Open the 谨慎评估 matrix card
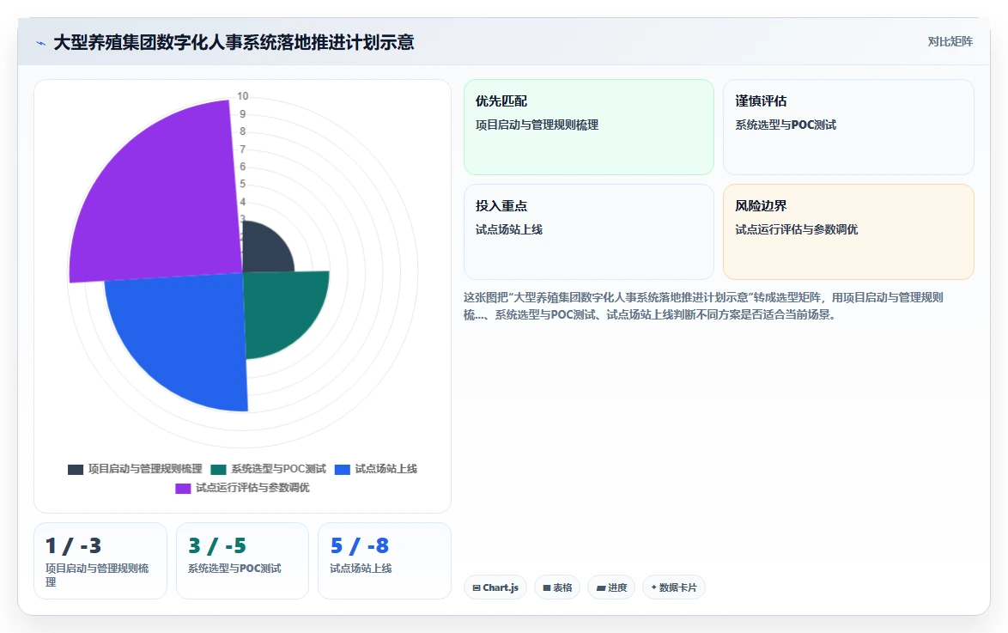1008x633 pixels. tap(848, 127)
